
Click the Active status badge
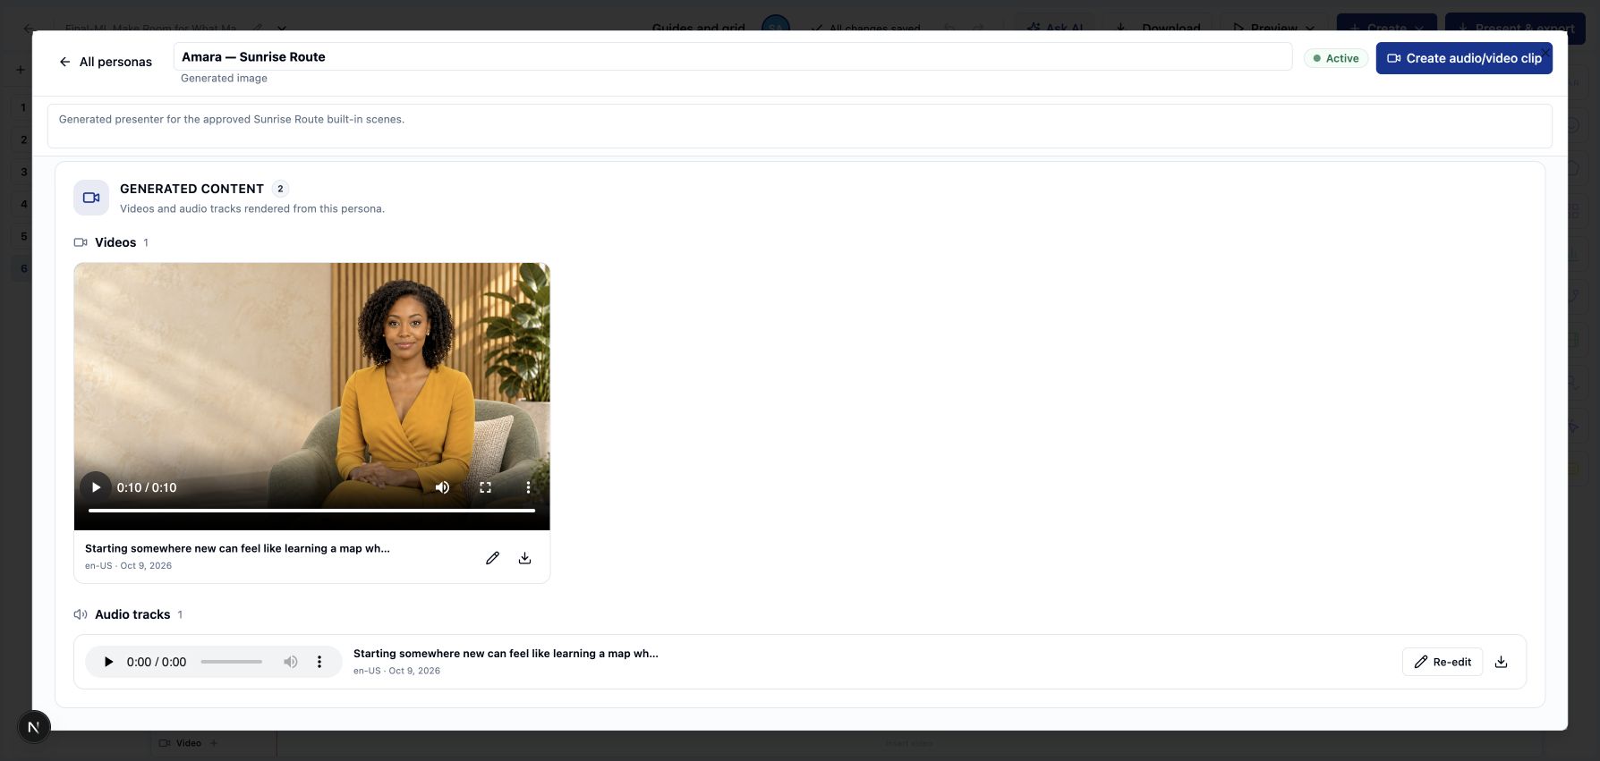pos(1335,58)
